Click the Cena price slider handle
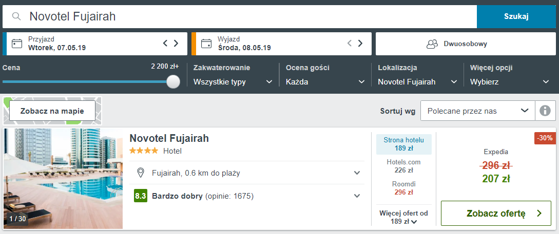Image resolution: width=559 pixels, height=234 pixels. 174,81
